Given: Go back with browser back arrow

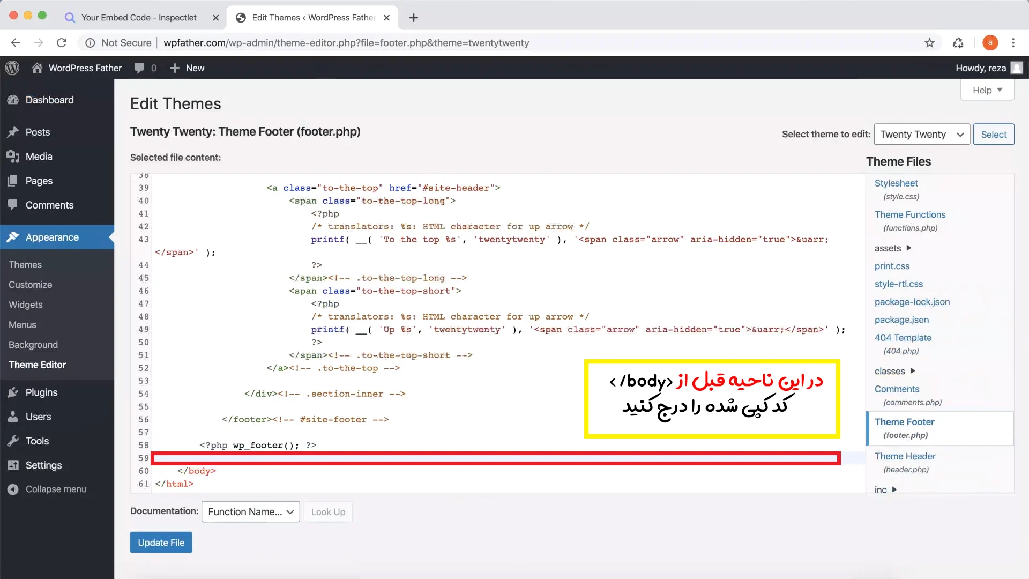Looking at the screenshot, I should (16, 43).
